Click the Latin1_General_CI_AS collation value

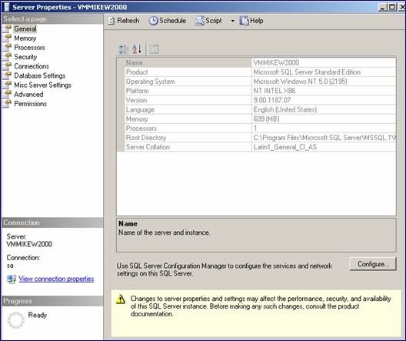285,147
